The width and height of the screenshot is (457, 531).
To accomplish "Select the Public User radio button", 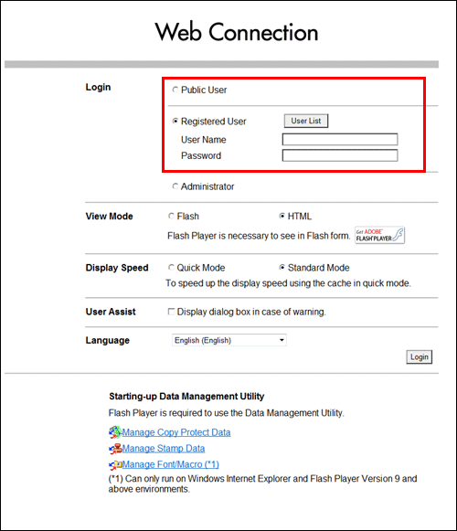I will 175,90.
